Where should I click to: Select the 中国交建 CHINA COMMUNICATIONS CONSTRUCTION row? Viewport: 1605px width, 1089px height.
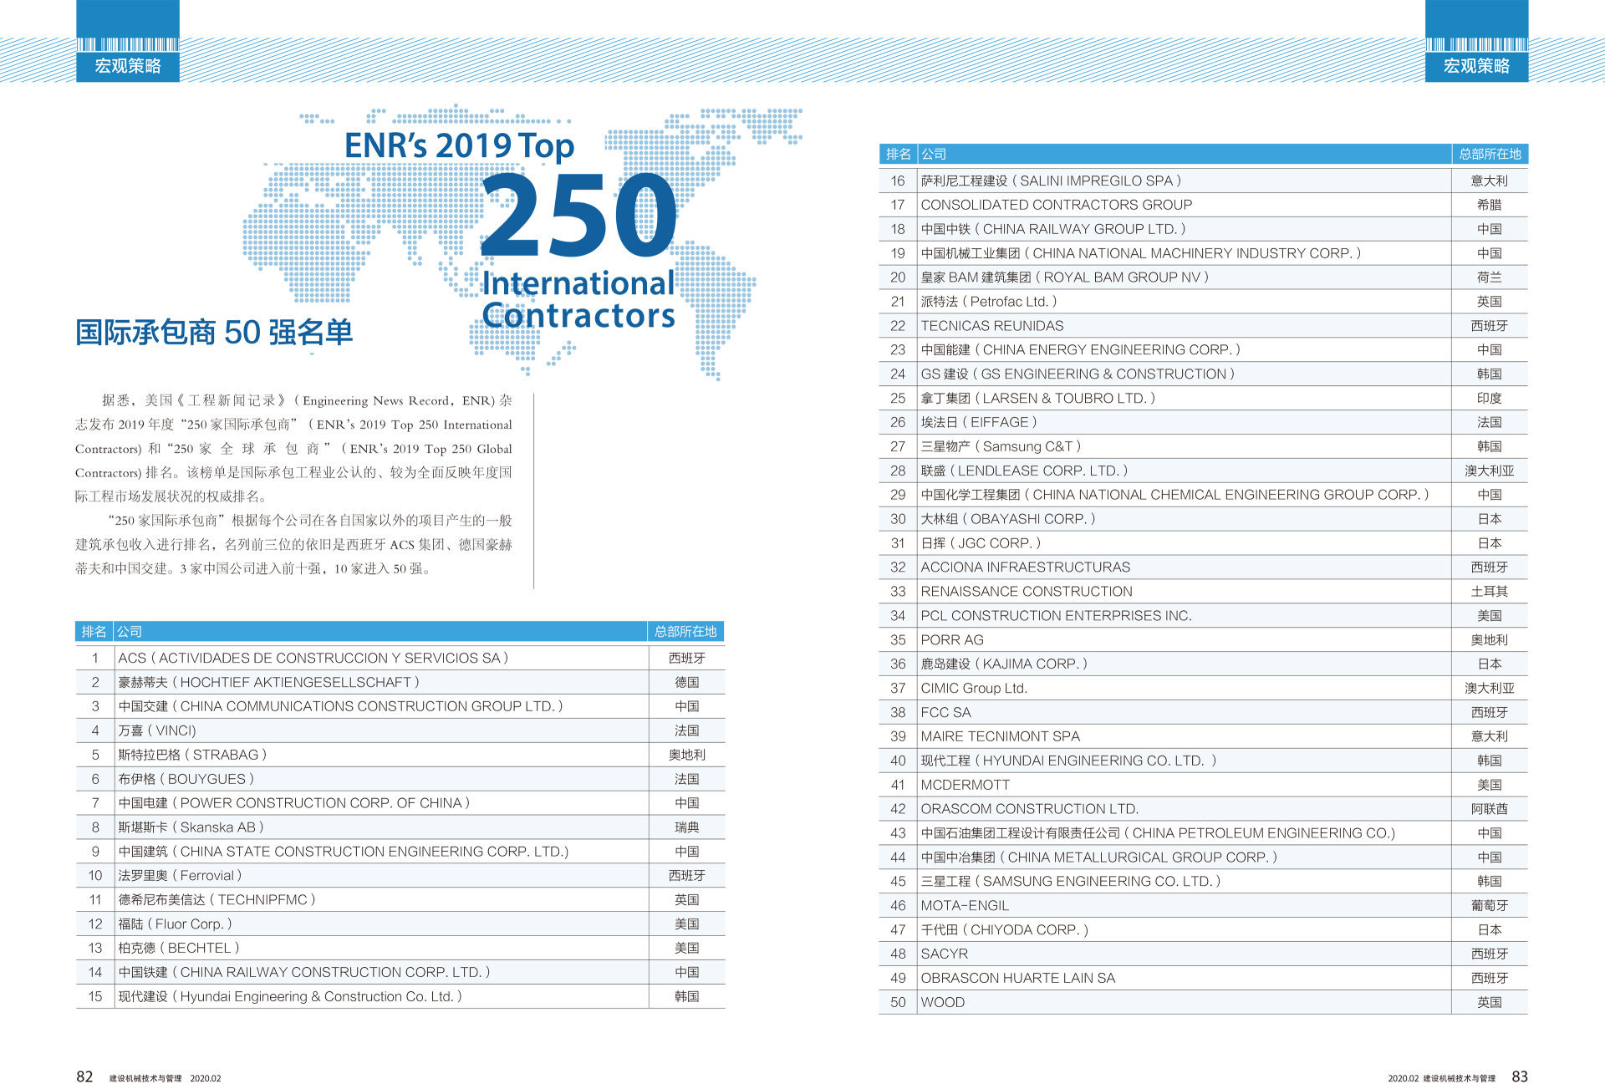coord(400,706)
